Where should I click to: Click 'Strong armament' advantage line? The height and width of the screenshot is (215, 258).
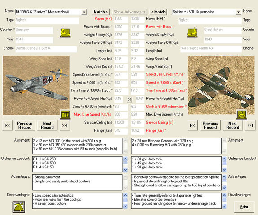point(47,177)
